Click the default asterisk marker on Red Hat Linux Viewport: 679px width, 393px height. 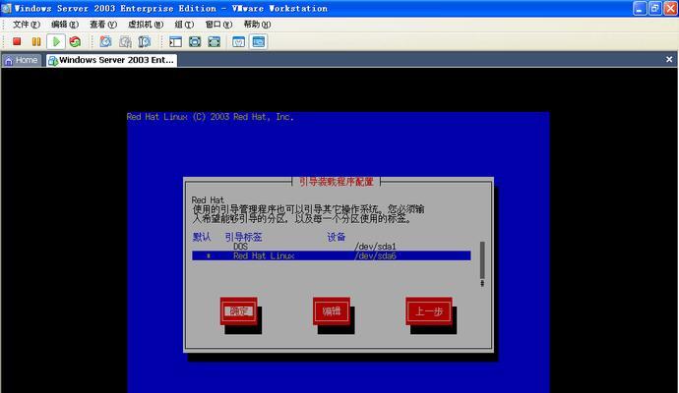click(x=209, y=256)
